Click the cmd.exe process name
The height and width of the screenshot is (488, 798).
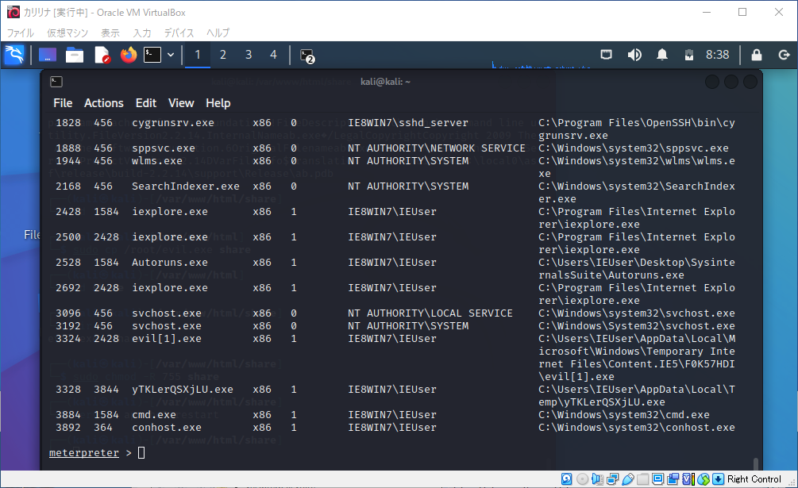(154, 415)
